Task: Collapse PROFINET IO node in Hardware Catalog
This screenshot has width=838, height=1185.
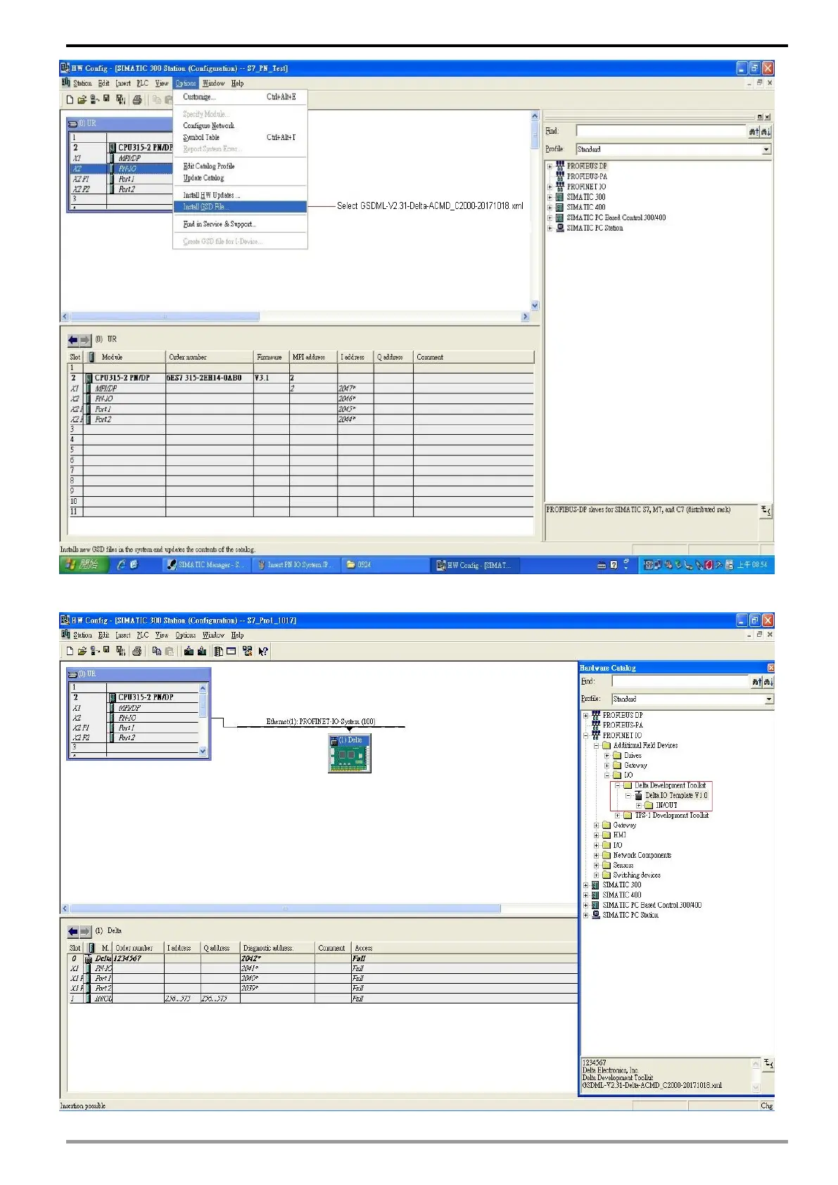Action: click(585, 735)
